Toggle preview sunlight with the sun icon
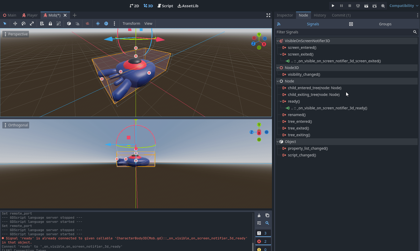 tap(98, 23)
